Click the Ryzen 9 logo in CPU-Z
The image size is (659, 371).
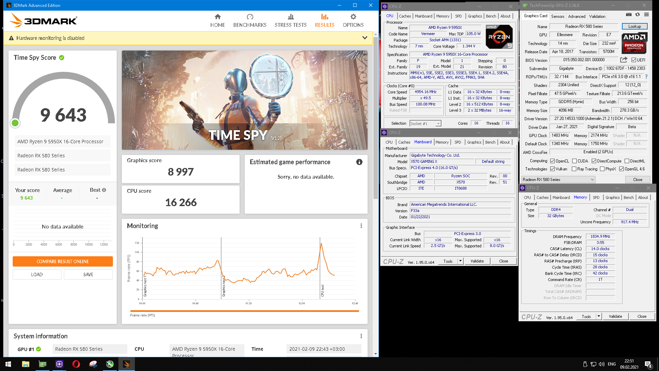pos(499,37)
